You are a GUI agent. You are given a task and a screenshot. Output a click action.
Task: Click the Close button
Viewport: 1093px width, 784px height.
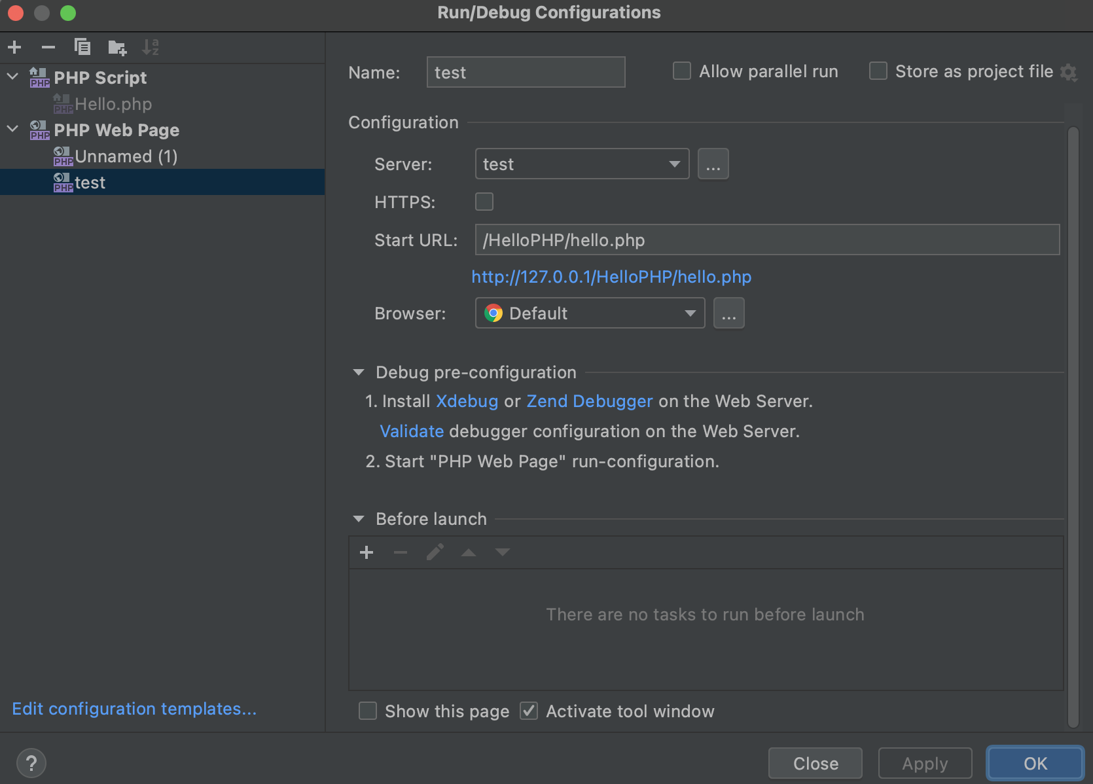815,763
